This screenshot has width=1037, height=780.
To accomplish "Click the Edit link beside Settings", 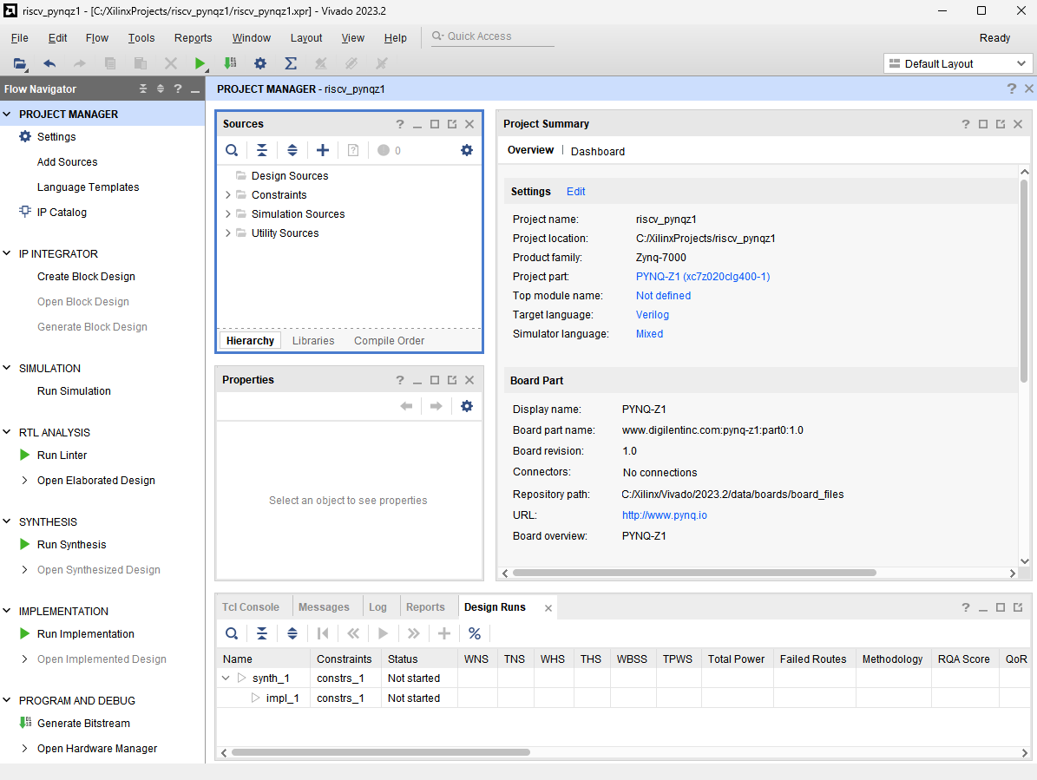I will (x=575, y=192).
